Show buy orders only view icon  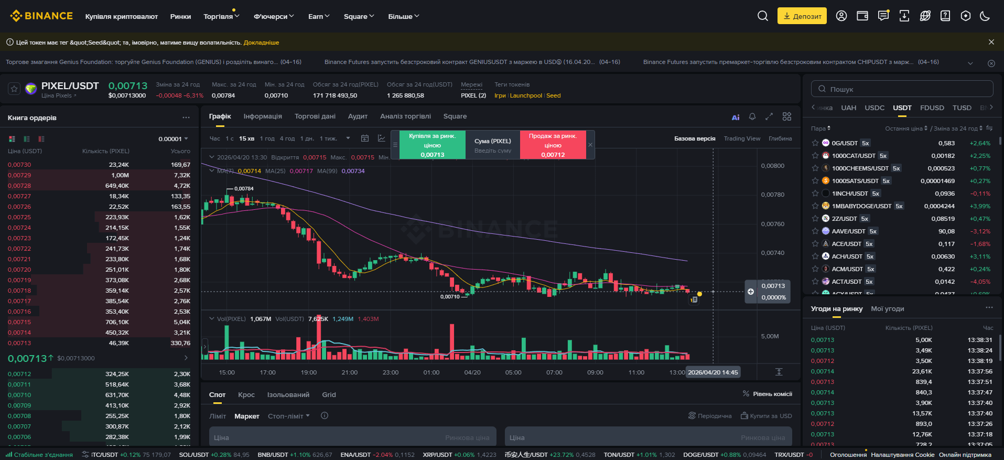tap(27, 139)
